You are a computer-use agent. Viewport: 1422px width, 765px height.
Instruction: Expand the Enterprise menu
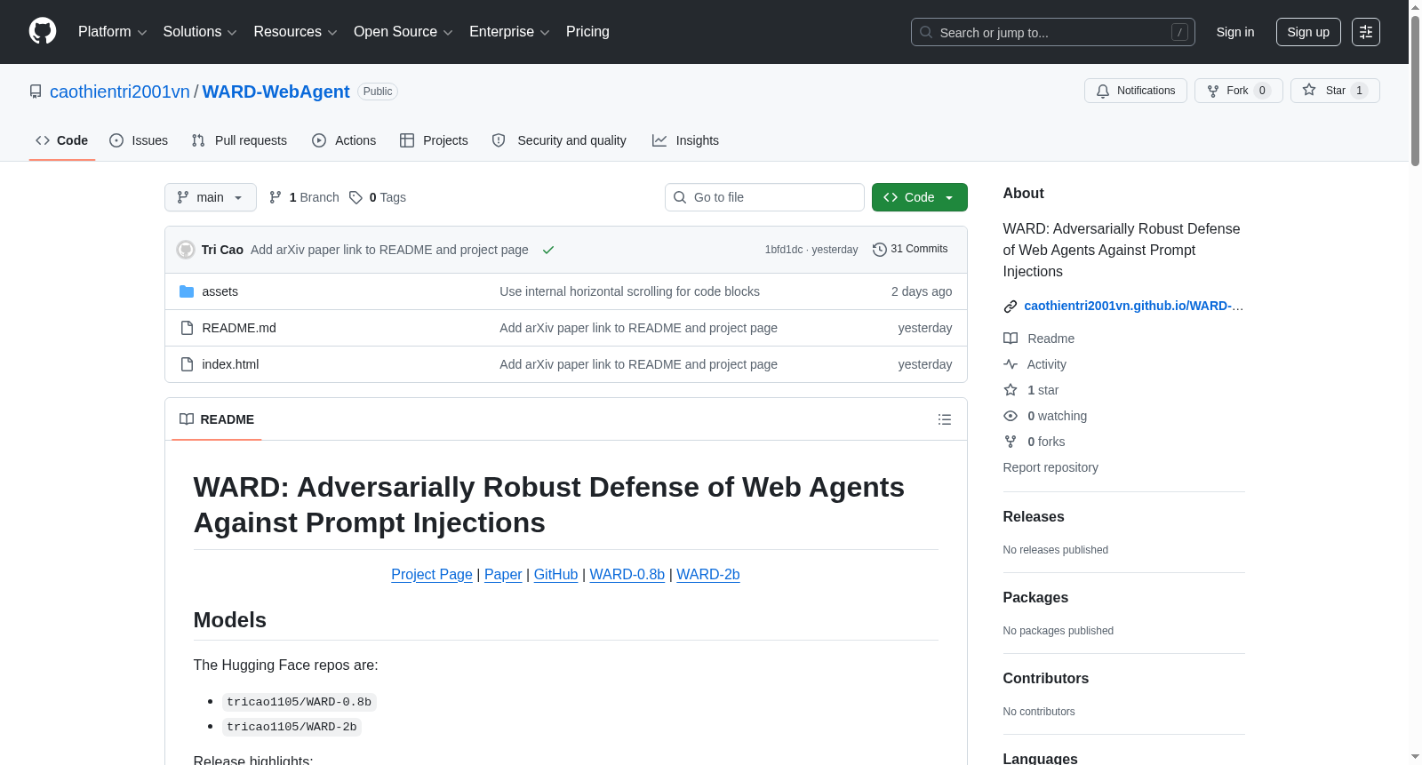coord(509,32)
